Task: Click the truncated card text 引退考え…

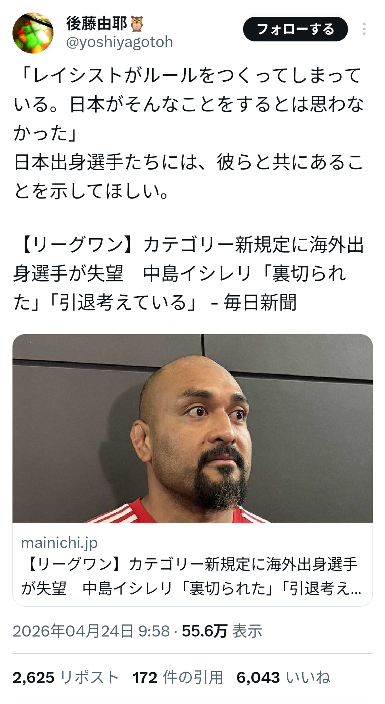Action: point(326,588)
